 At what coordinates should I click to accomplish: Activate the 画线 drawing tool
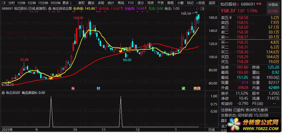121,3
